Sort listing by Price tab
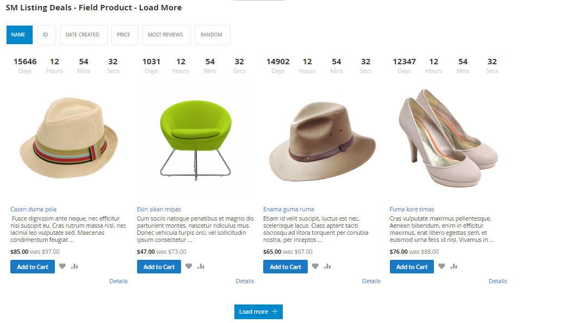 coord(124,35)
